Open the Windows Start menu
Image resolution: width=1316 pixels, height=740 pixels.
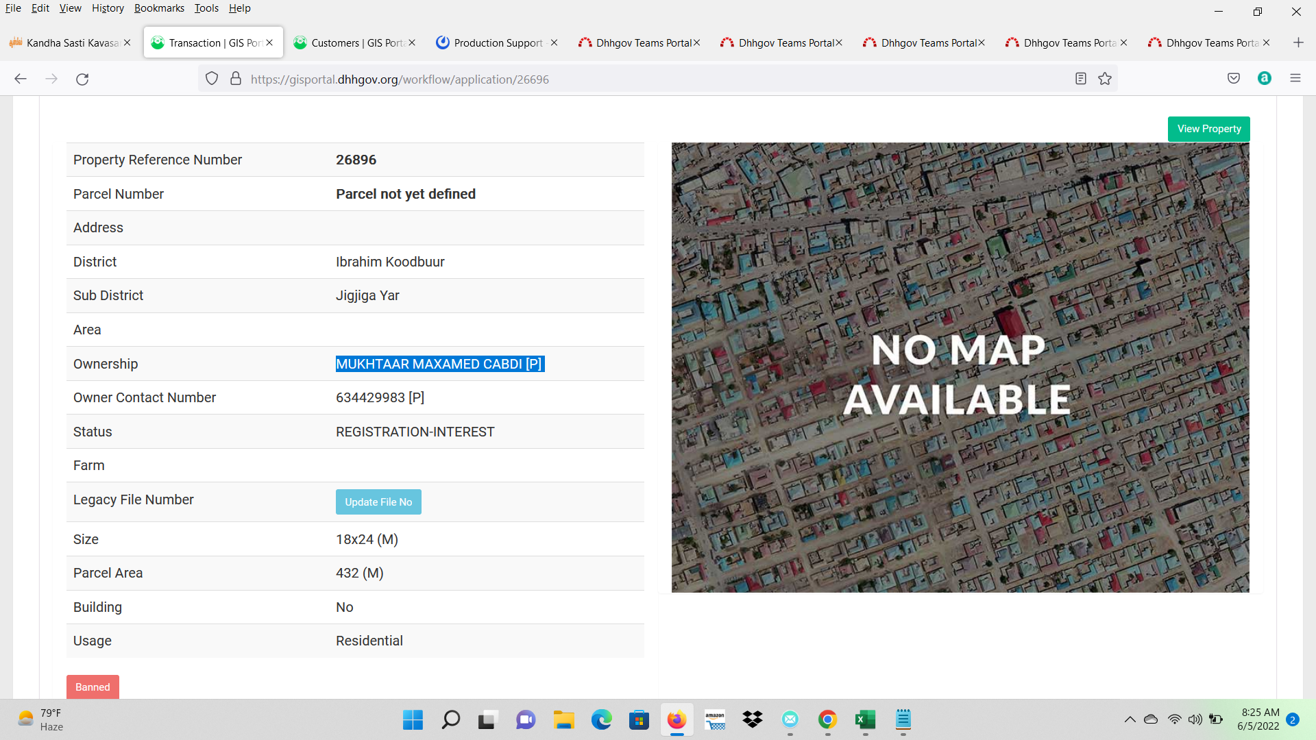413,719
